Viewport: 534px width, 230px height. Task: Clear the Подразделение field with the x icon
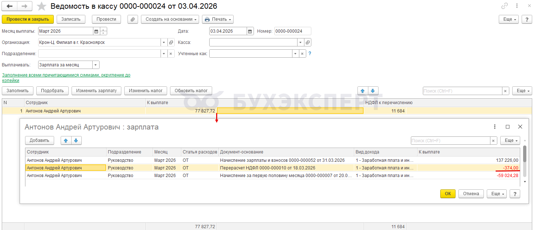click(x=171, y=54)
